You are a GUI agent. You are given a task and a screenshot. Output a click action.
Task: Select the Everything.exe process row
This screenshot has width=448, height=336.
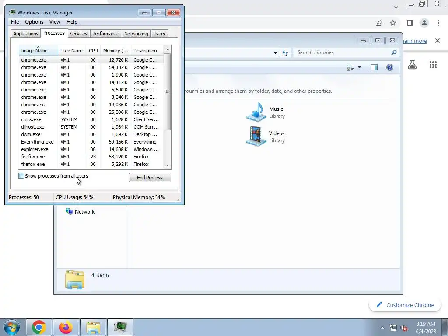[91, 142]
